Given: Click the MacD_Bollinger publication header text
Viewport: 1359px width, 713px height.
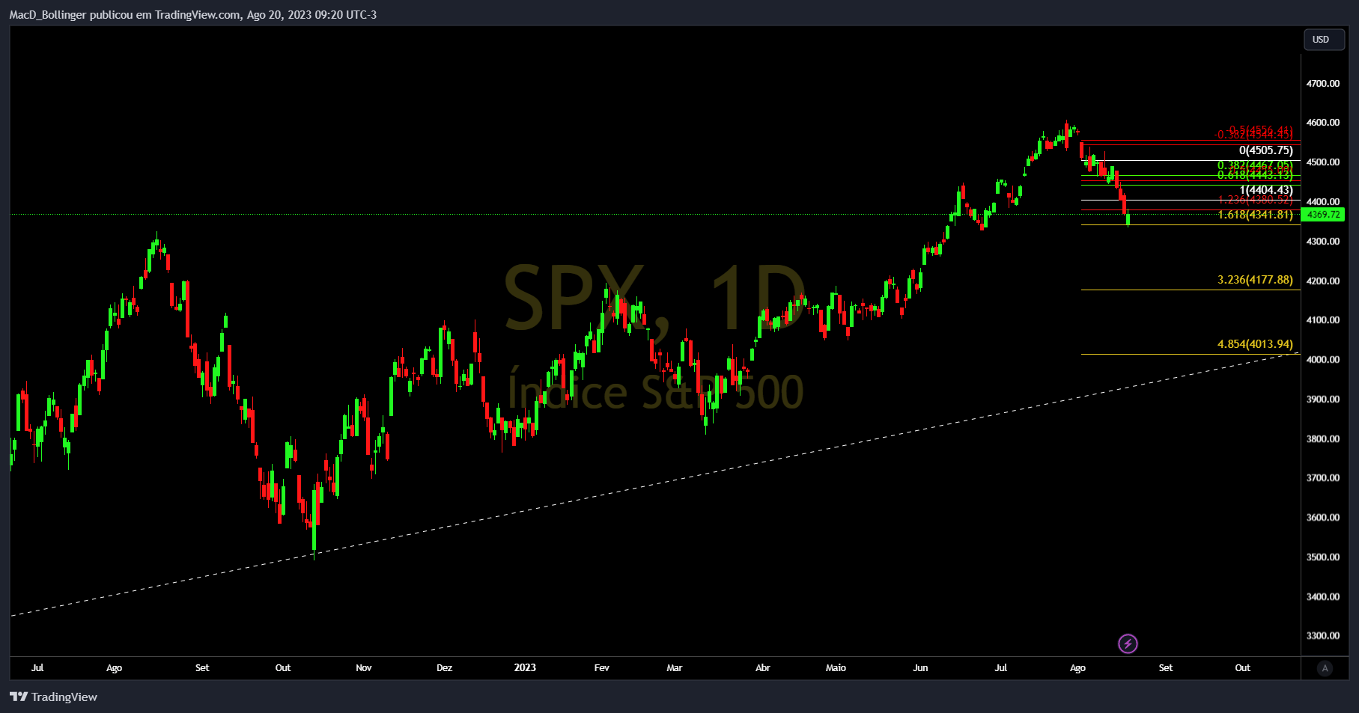Looking at the screenshot, I should (193, 15).
